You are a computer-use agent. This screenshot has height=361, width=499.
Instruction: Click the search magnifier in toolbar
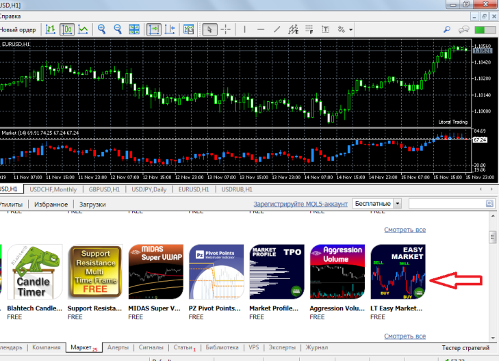[448, 29]
